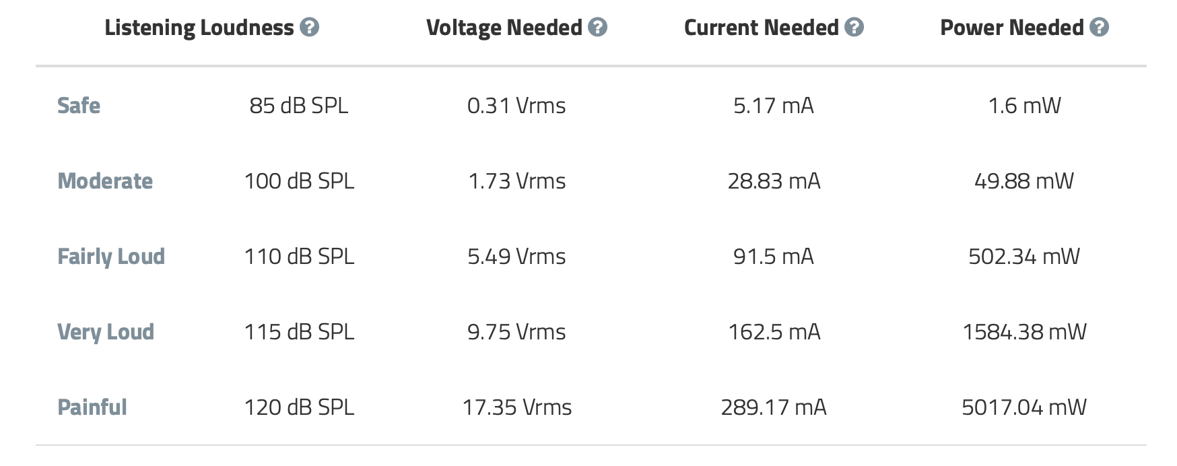This screenshot has height=466, width=1177.
Task: Click the 0.31 Vrms voltage value
Action: click(516, 106)
